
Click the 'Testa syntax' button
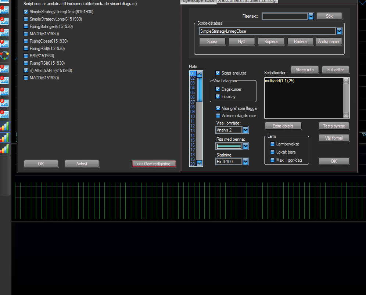tap(334, 126)
